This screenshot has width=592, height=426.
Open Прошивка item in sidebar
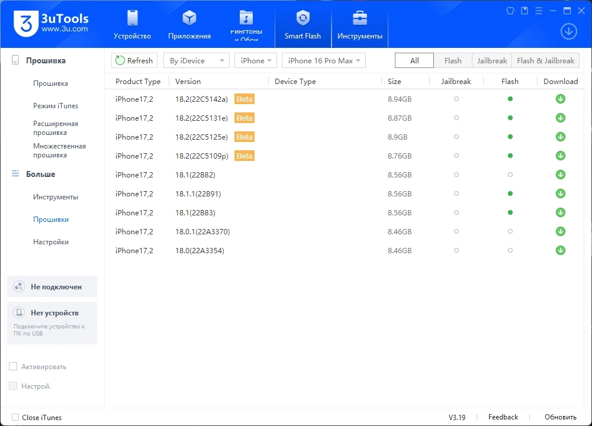tap(50, 83)
